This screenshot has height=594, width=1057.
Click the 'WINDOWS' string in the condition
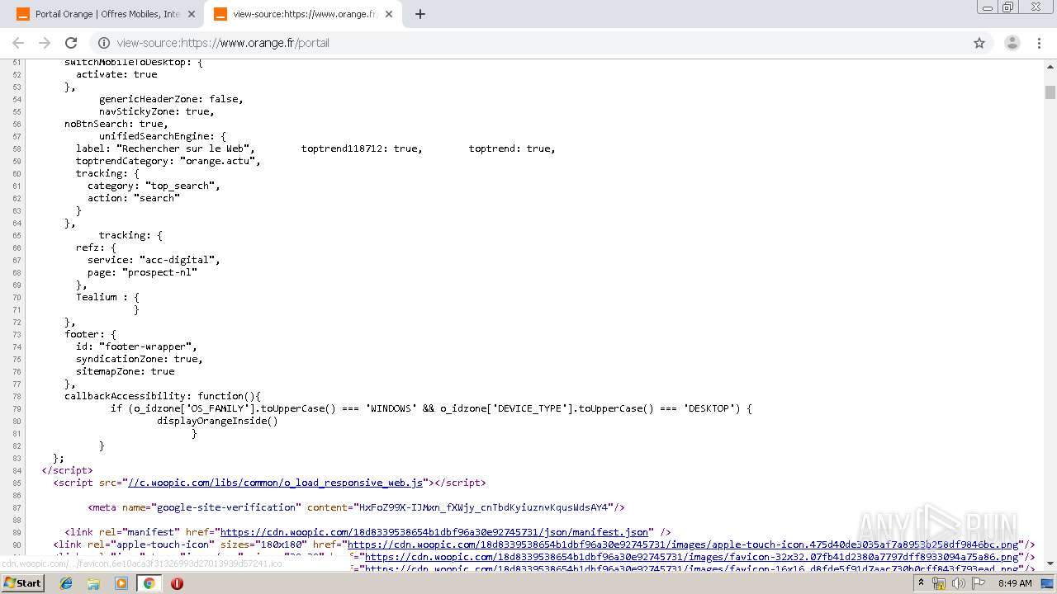[x=391, y=408]
